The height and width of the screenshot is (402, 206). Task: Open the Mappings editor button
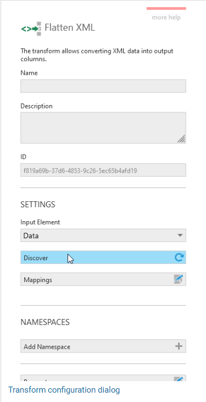click(103, 279)
